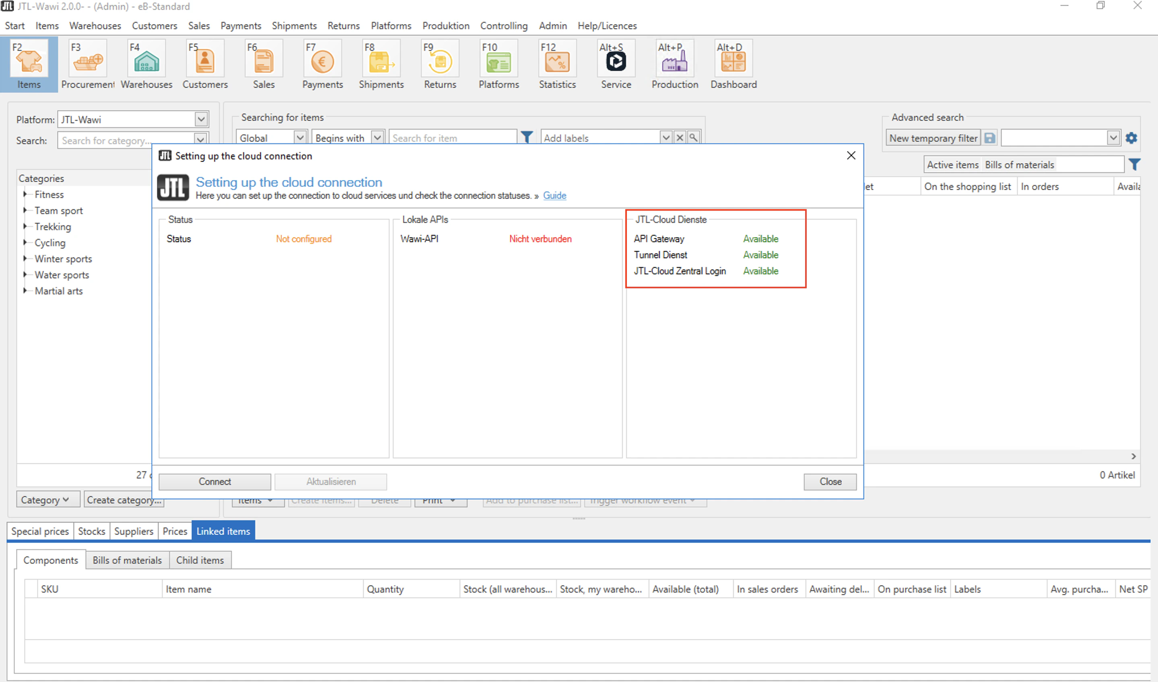Open the Guide link
This screenshot has height=682, width=1158.
[554, 195]
